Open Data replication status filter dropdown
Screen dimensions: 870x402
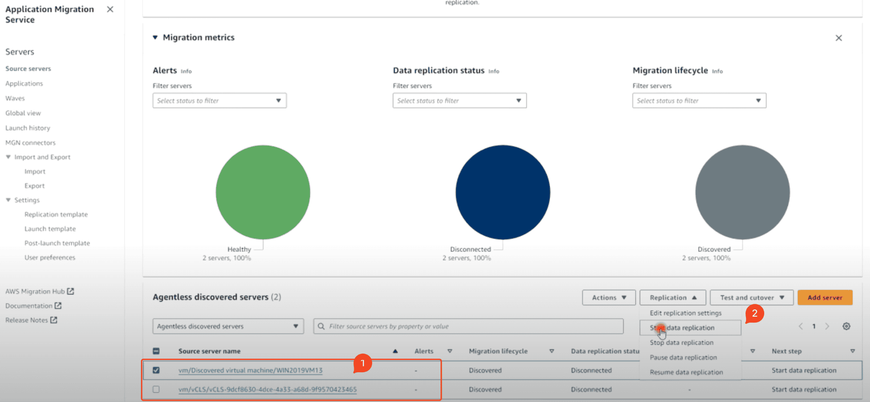tap(460, 101)
